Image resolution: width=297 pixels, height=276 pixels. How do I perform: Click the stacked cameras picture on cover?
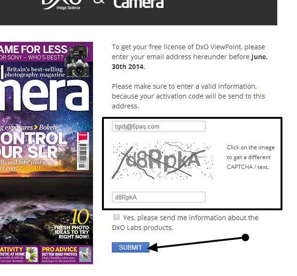[77, 60]
